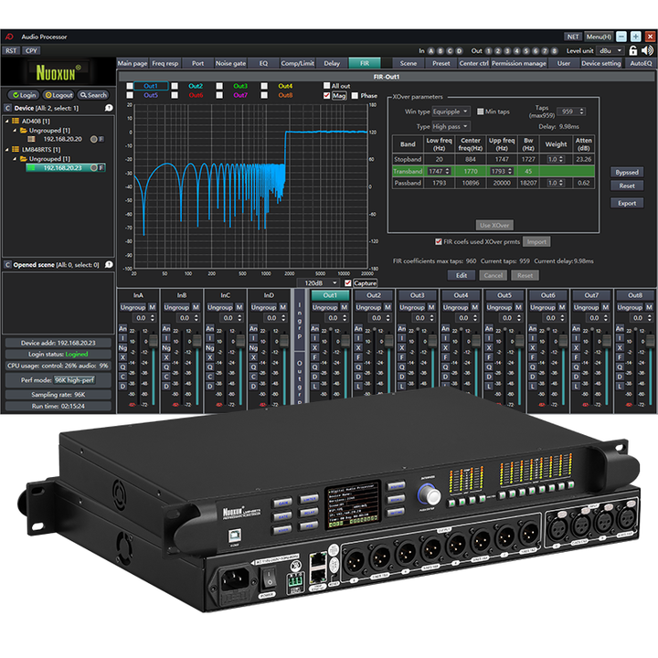
Task: Click output 1 indicator in top Out row
Action: 490,50
